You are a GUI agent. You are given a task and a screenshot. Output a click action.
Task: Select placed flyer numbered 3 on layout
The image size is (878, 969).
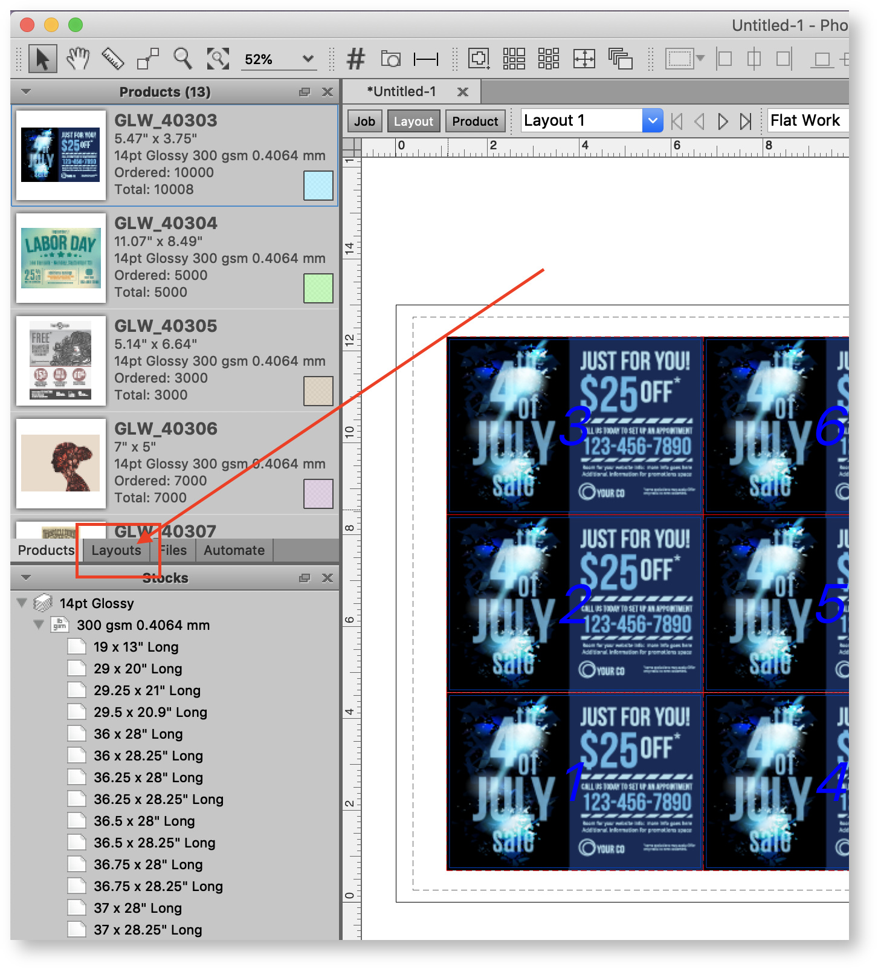575,426
